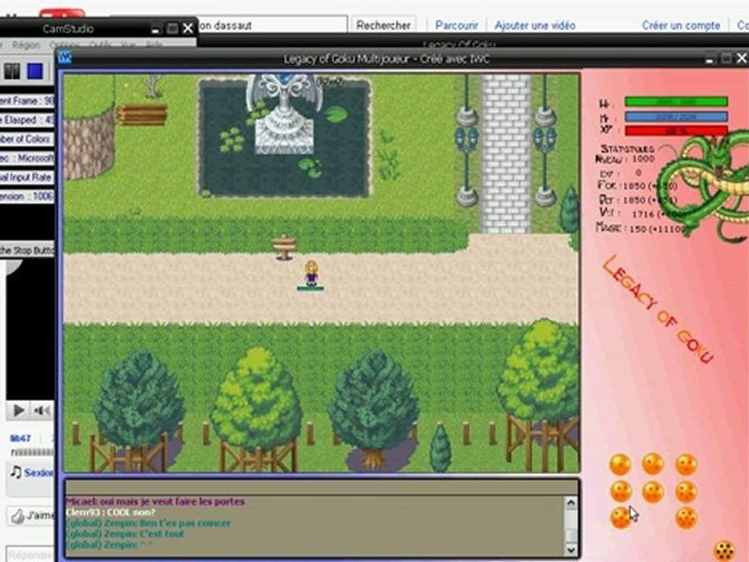This screenshot has width=749, height=562.
Task: Click the bottom-right dragon ball in the grid
Action: tap(686, 518)
